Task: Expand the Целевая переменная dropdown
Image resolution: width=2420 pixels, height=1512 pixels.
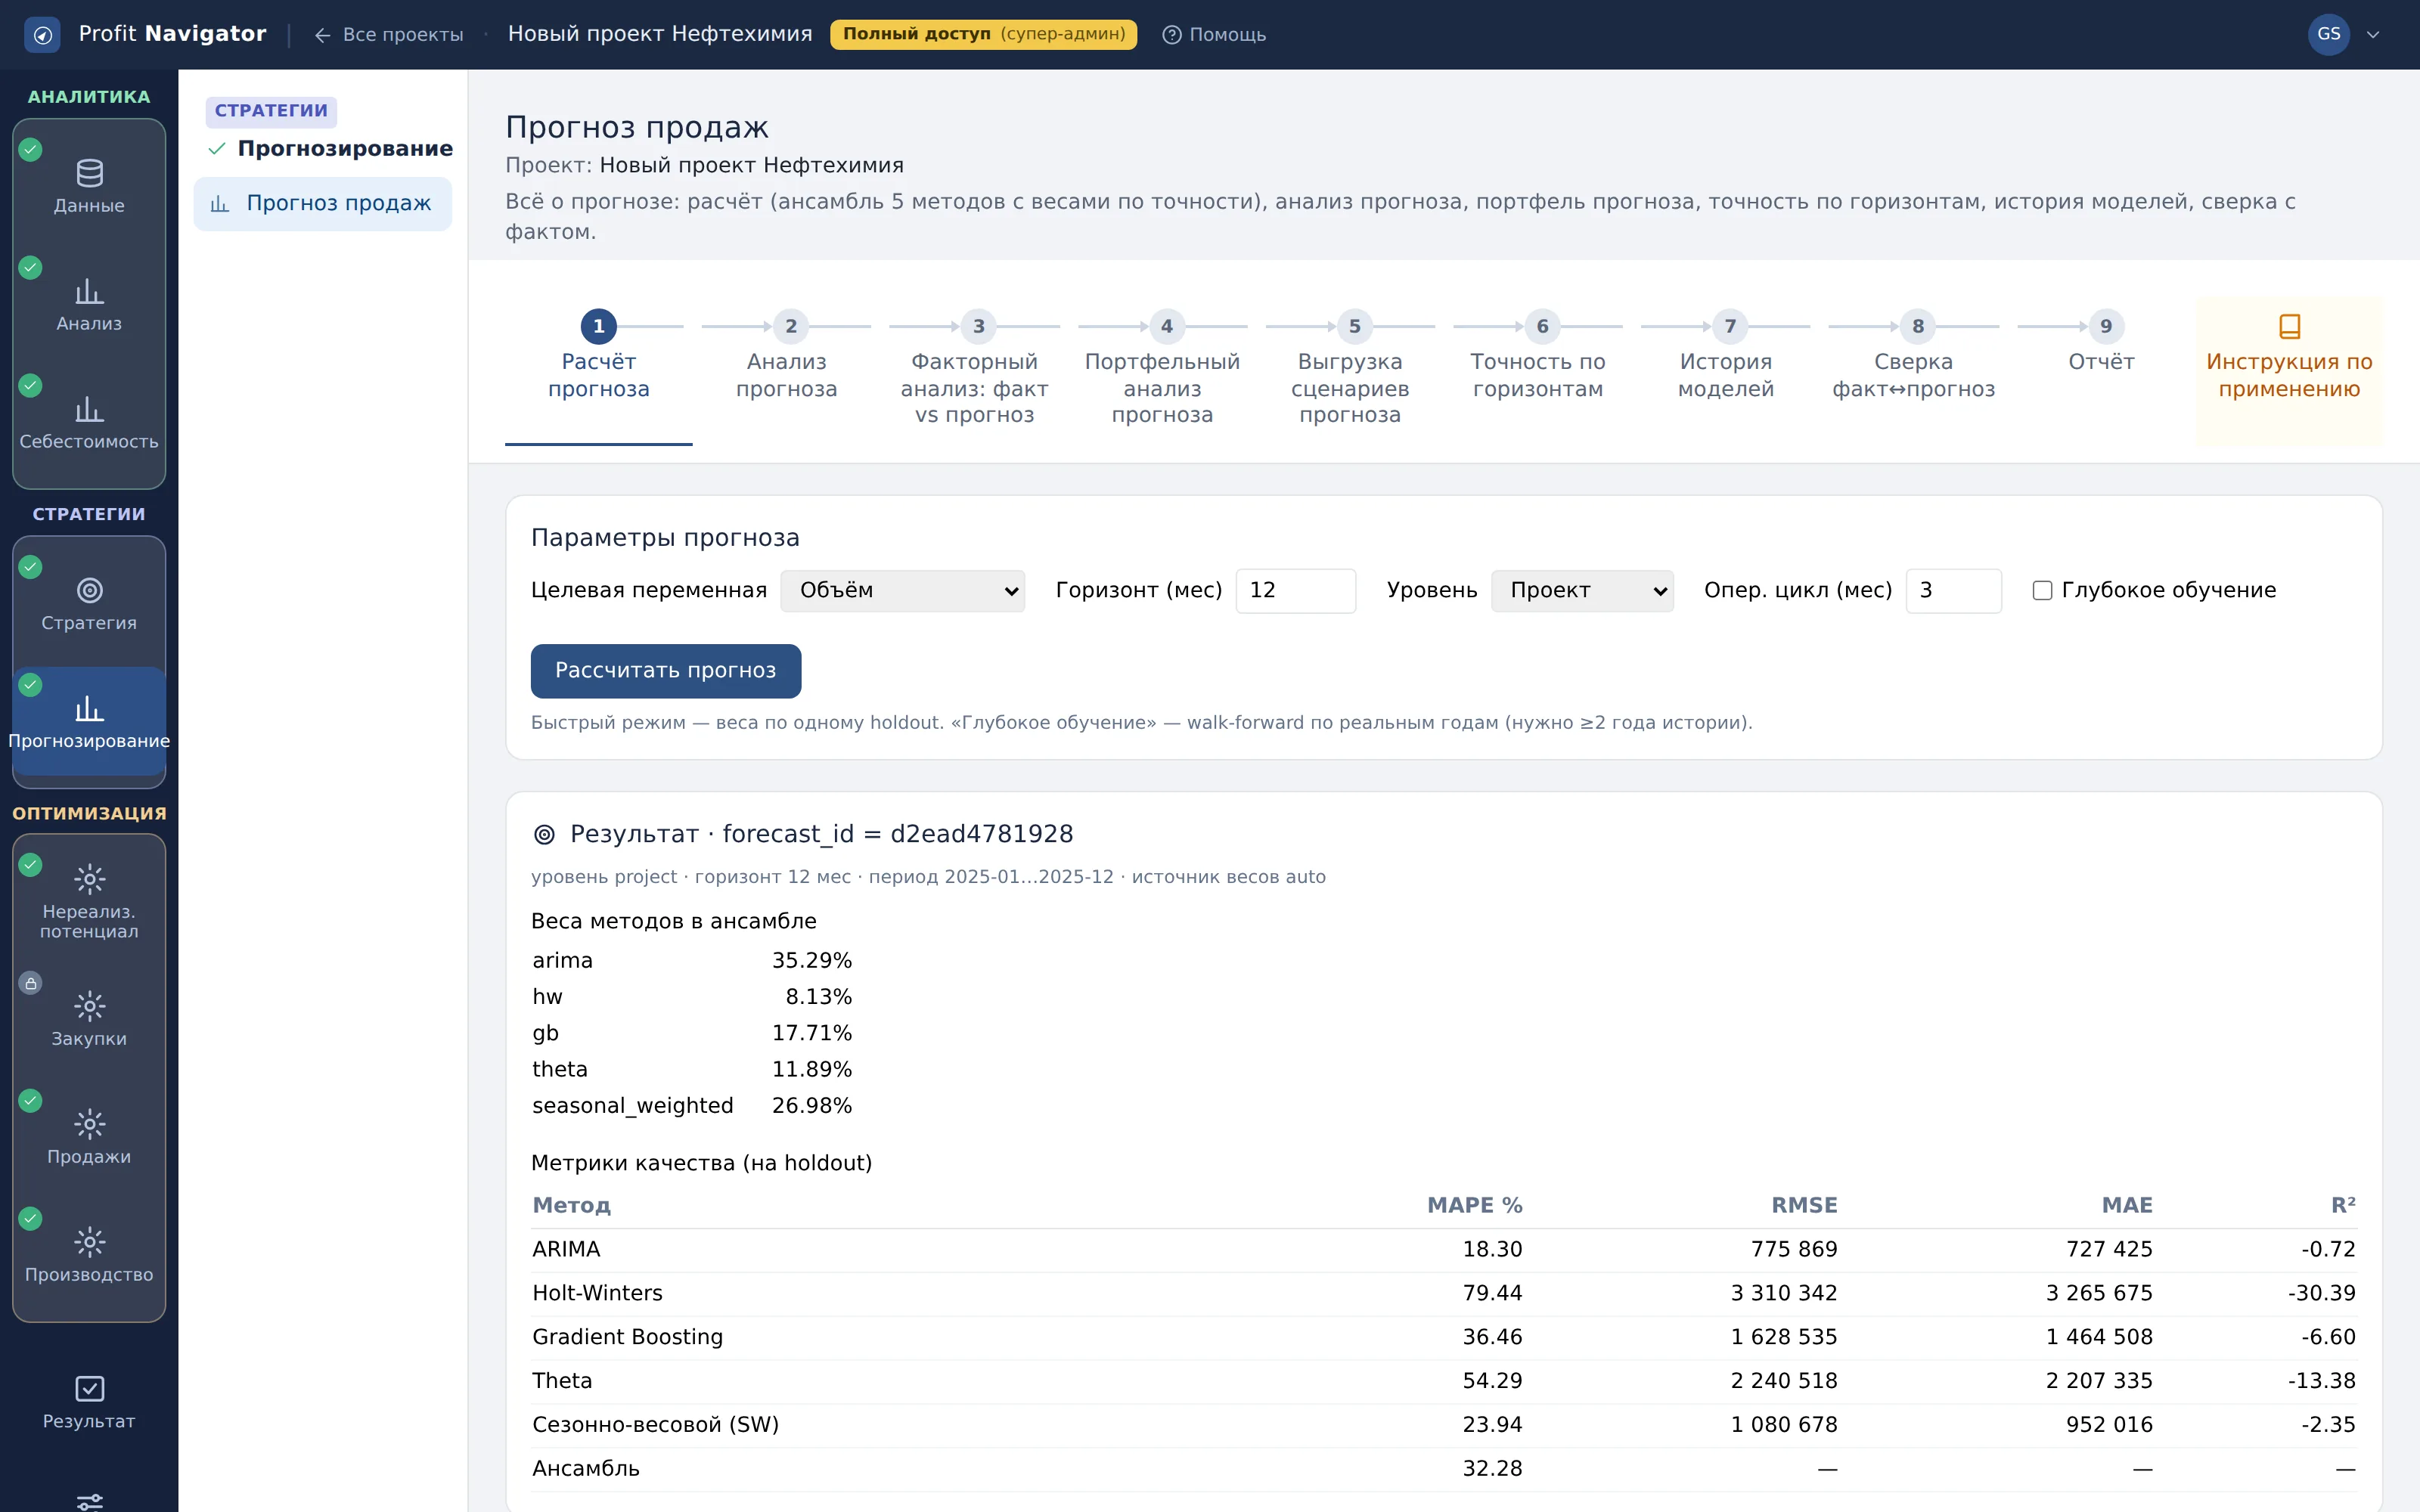Action: pos(902,591)
